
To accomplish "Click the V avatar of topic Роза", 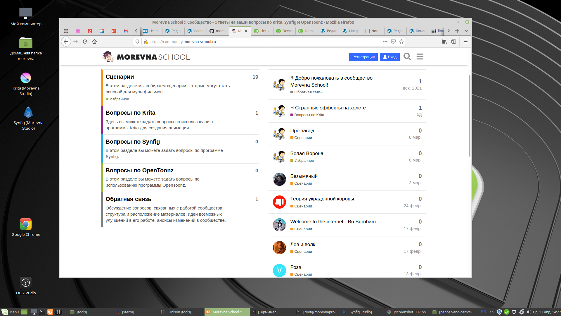I will pyautogui.click(x=279, y=270).
